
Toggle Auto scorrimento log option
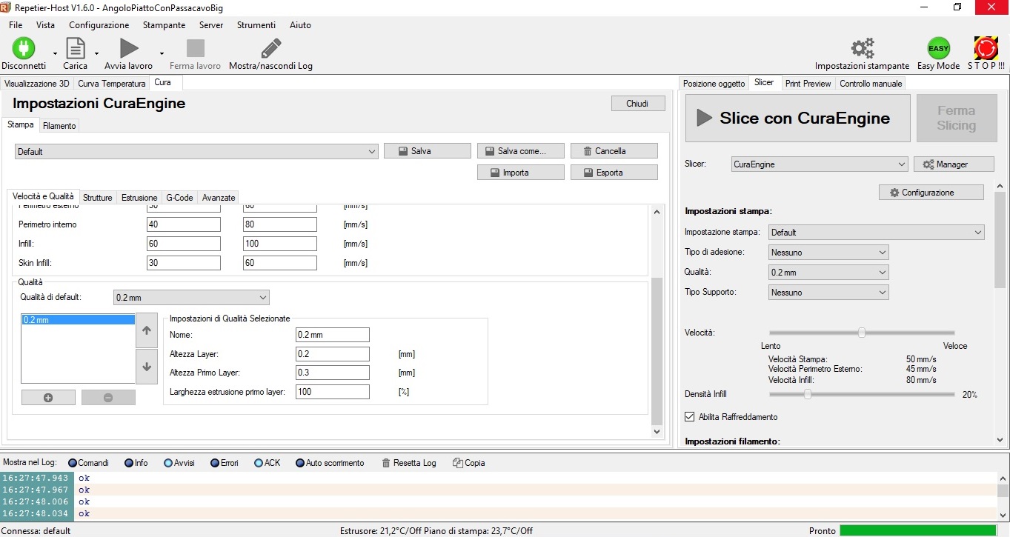pos(300,463)
